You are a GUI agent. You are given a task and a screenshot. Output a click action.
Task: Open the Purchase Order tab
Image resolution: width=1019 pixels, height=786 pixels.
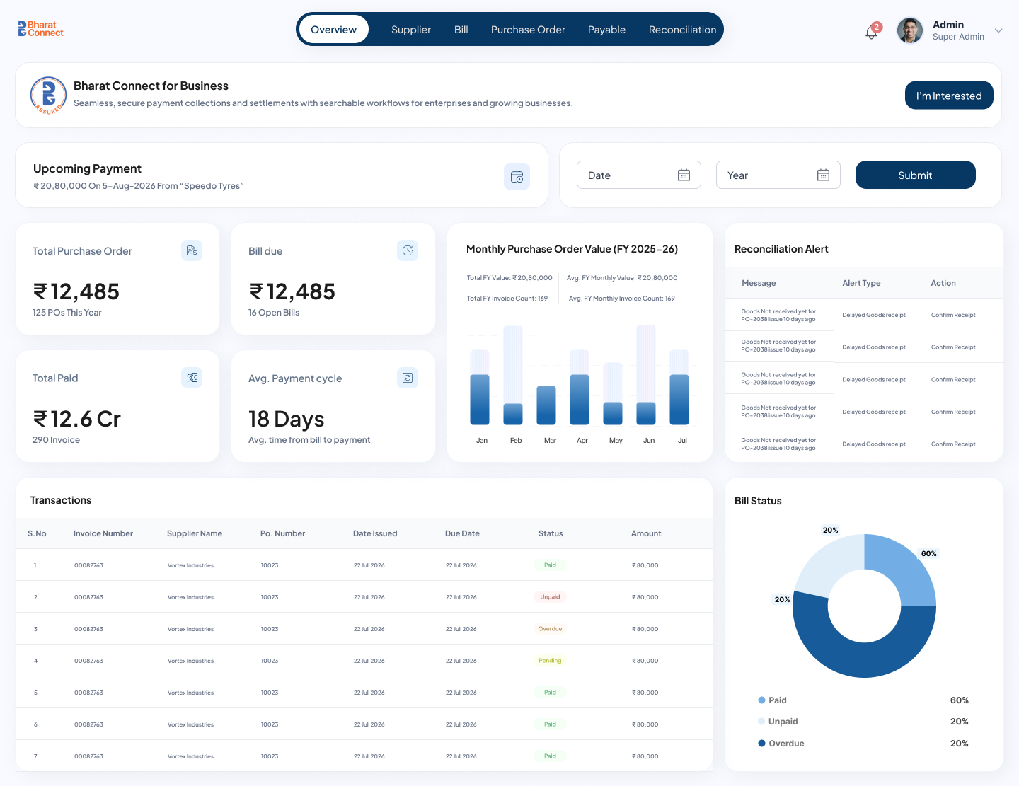(528, 30)
